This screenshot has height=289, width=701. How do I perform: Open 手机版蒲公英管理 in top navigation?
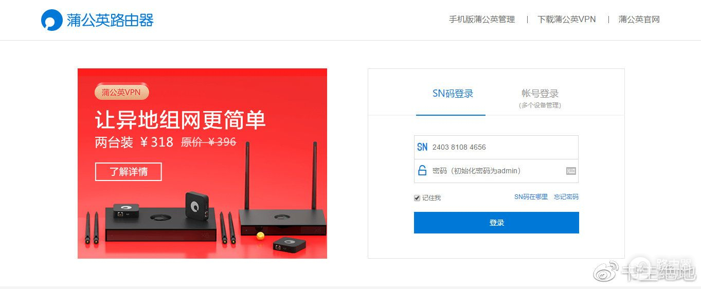pyautogui.click(x=482, y=20)
